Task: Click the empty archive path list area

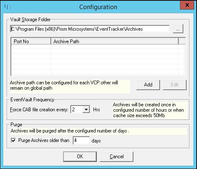Action: click(x=98, y=60)
